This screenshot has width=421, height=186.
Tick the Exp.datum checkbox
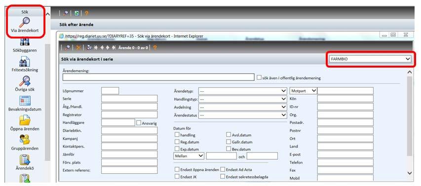(177, 149)
